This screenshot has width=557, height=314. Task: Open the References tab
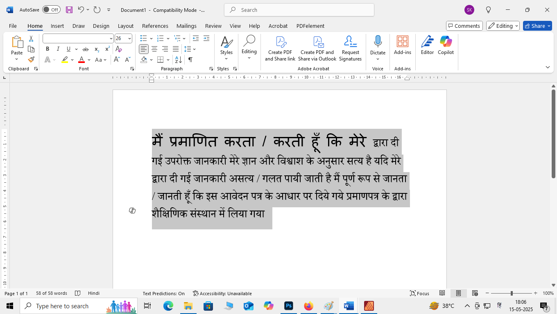tap(155, 26)
